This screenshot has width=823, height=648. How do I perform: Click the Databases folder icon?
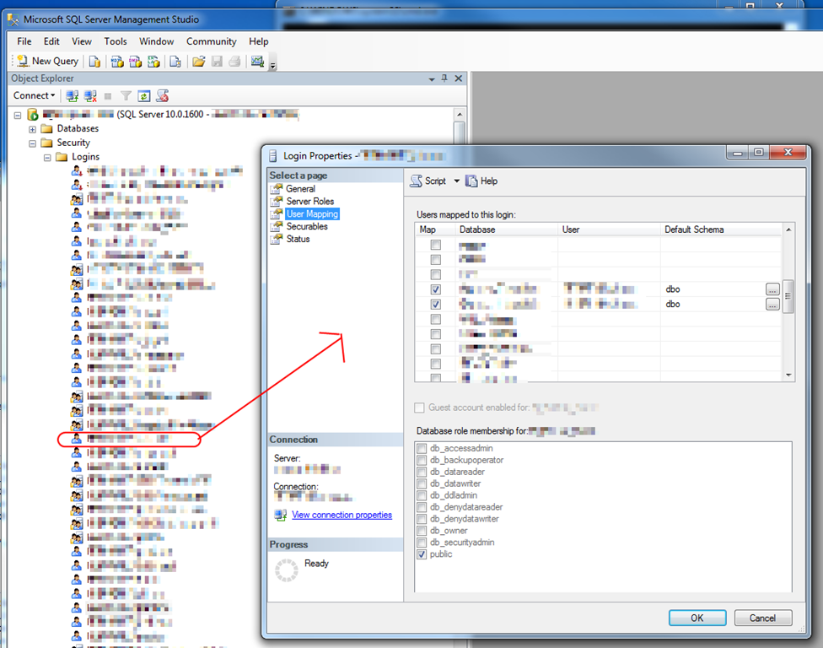[x=46, y=128]
